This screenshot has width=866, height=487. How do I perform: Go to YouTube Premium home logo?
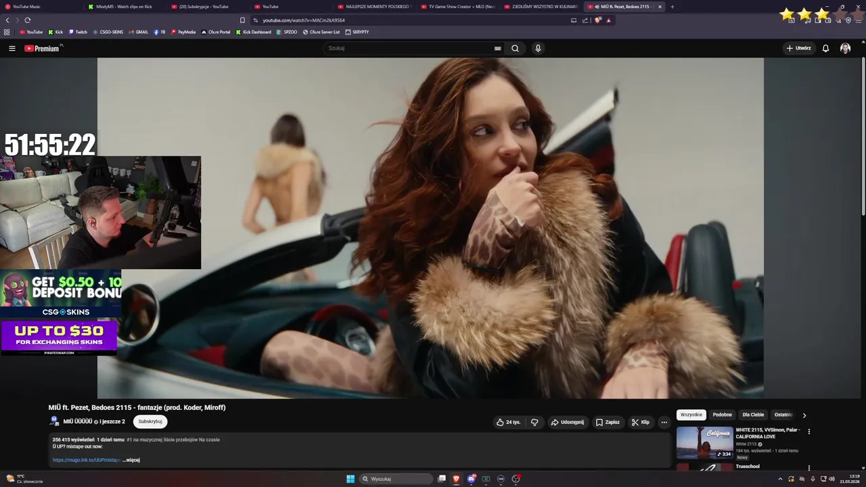(x=42, y=48)
